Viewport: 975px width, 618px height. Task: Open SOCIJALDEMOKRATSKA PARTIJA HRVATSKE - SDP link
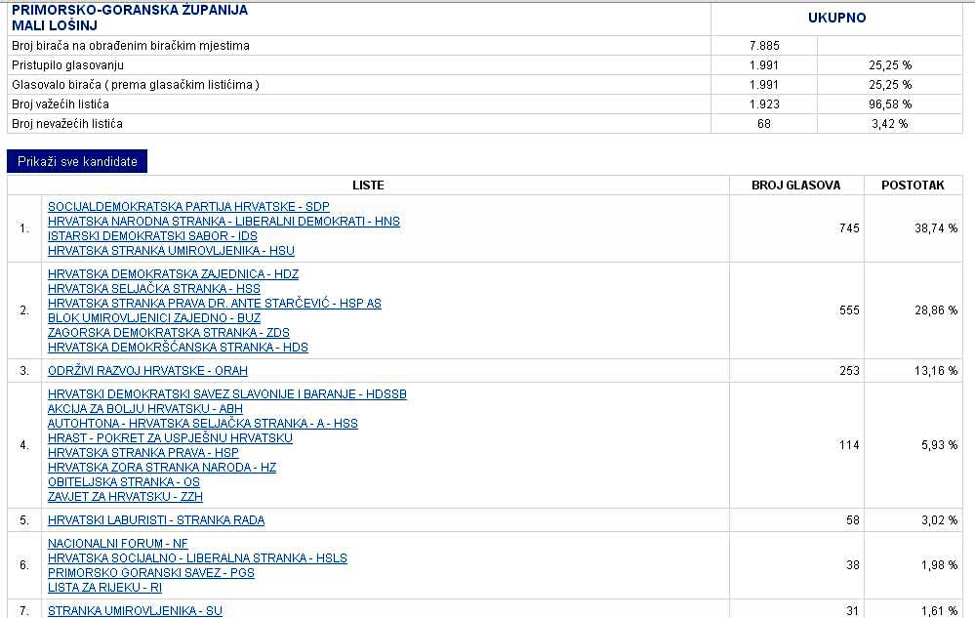pyautogui.click(x=188, y=206)
